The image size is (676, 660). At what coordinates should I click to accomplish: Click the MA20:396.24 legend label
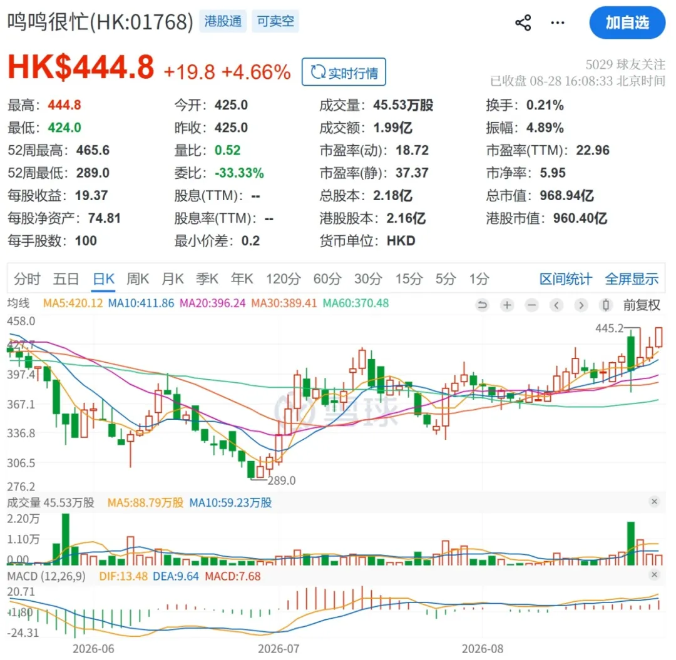(213, 303)
